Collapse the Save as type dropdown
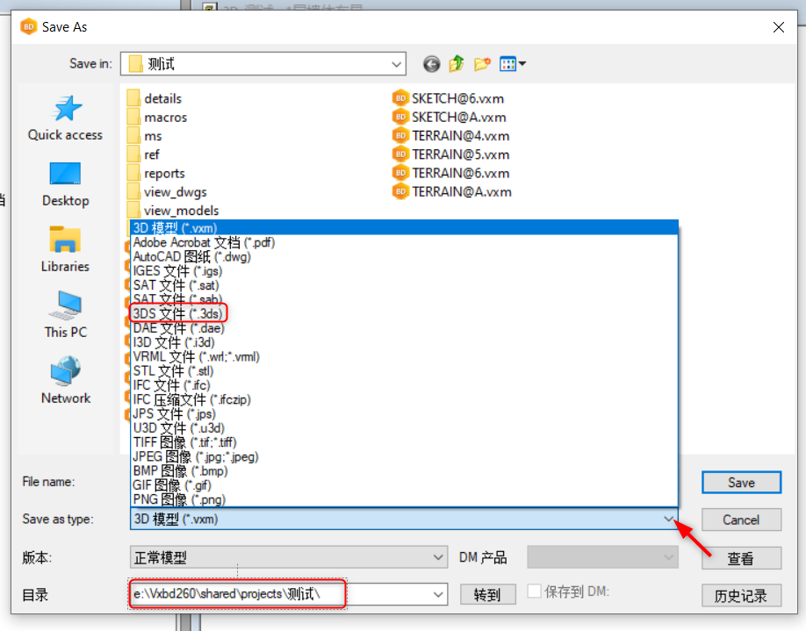The height and width of the screenshot is (631, 806). 668,519
